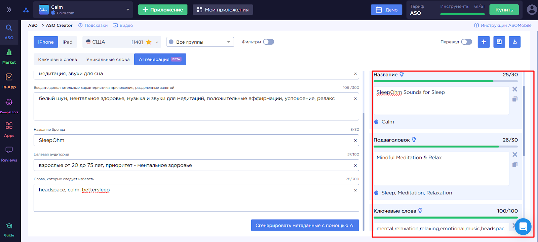Click the ASOMobile logo icon
The width and height of the screenshot is (538, 242).
tap(26, 10)
